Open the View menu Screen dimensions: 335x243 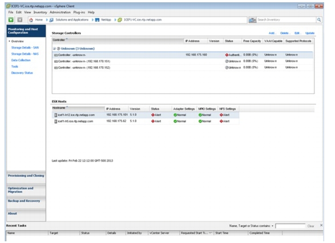[x=27, y=13]
